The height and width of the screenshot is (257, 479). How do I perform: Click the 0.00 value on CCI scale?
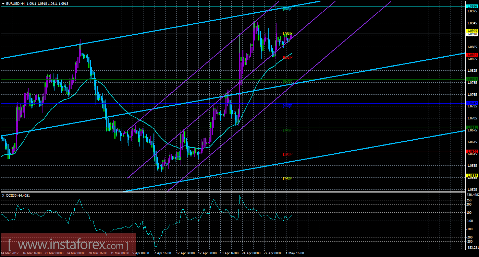click(x=470, y=221)
